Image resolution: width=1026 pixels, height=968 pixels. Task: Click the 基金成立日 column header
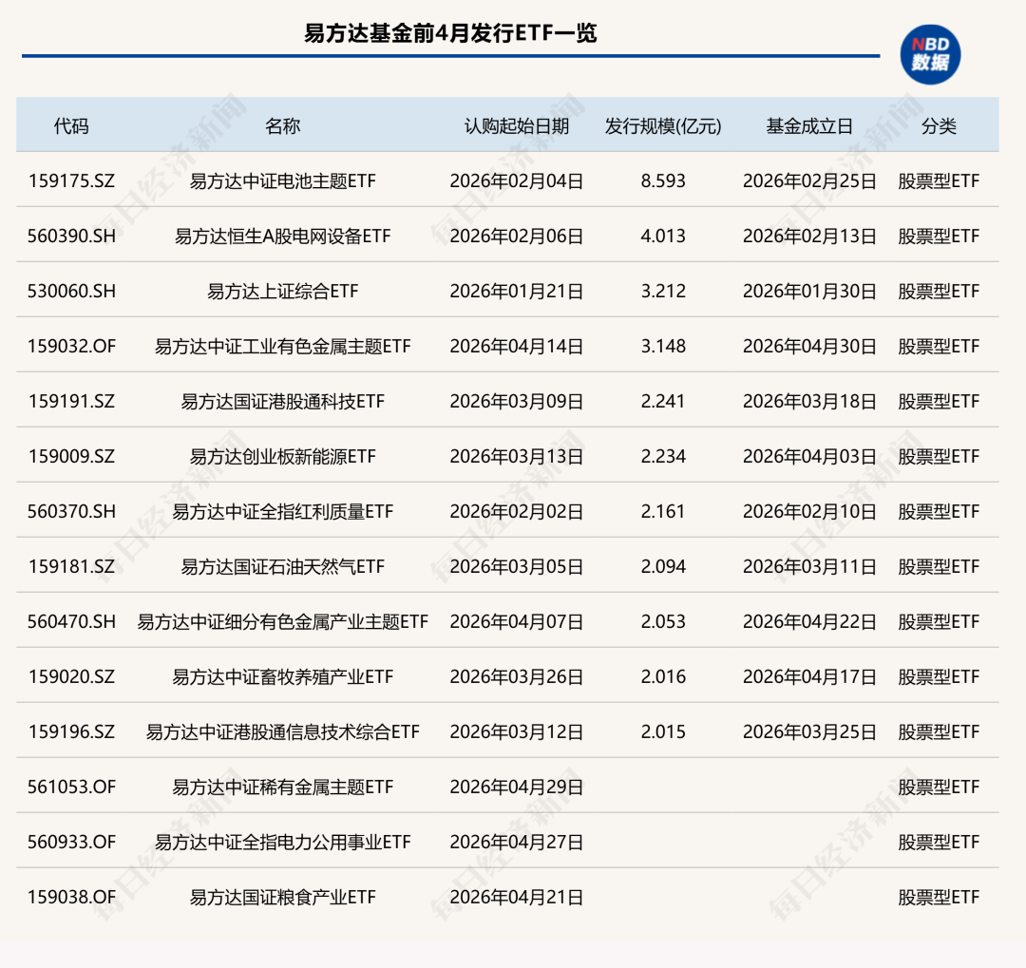point(809,125)
